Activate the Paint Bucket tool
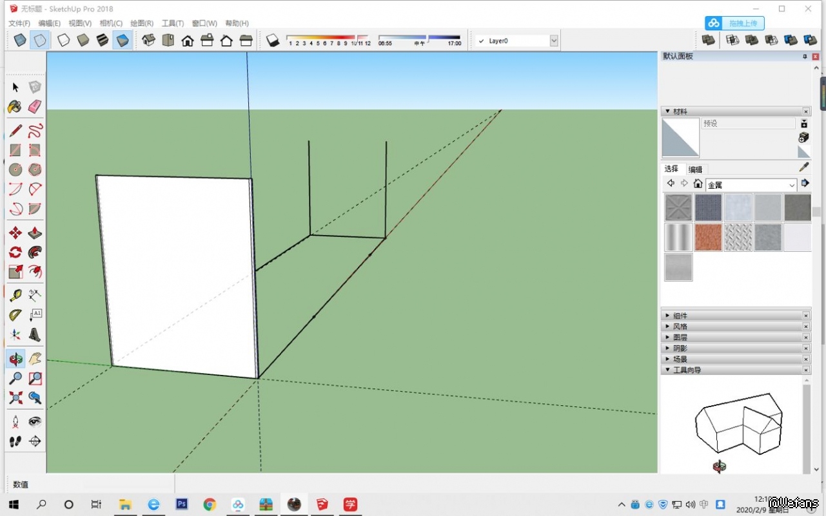The width and height of the screenshot is (826, 516). 15,106
